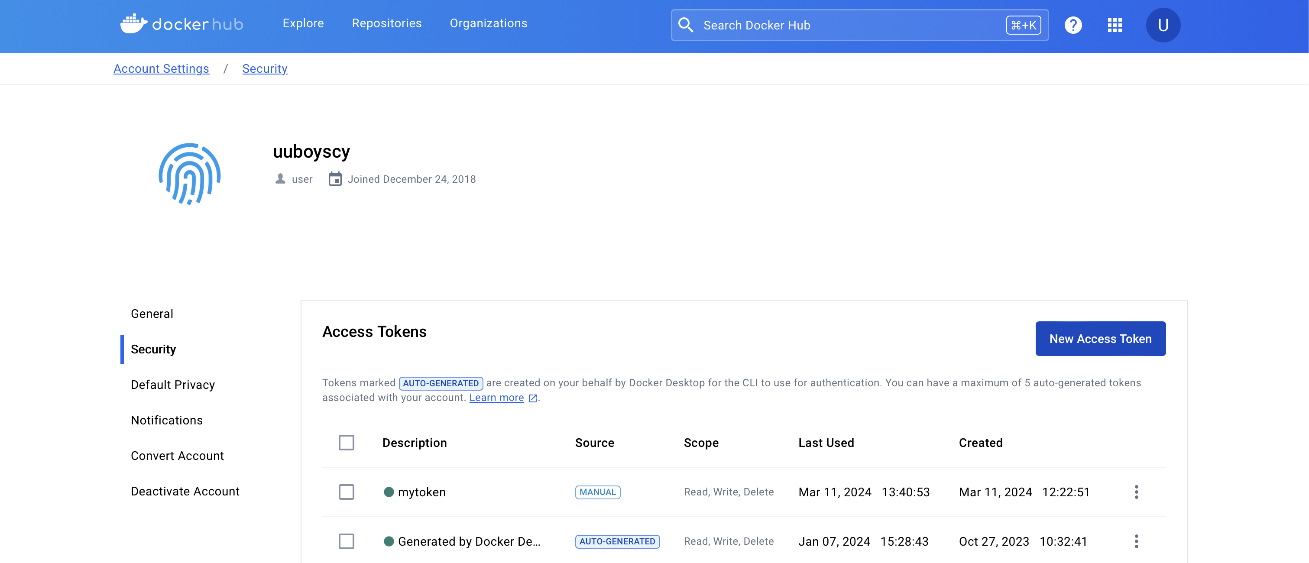Click the calendar icon next to Joined date
Image resolution: width=1309 pixels, height=563 pixels.
tap(335, 179)
